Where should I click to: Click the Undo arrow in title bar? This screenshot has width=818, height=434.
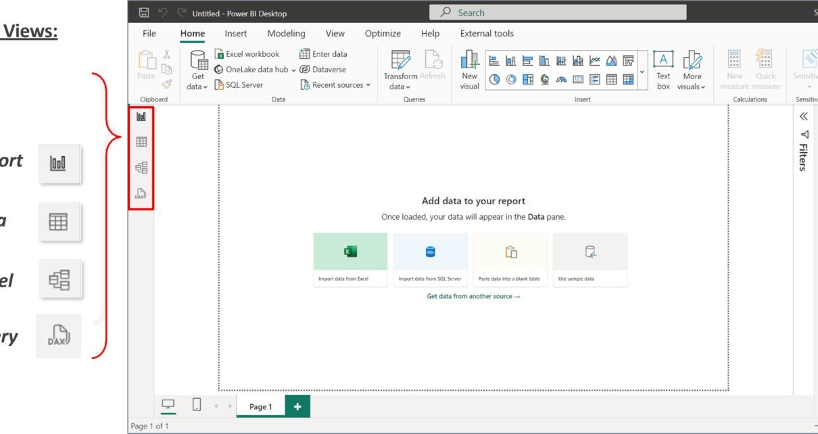(x=162, y=13)
